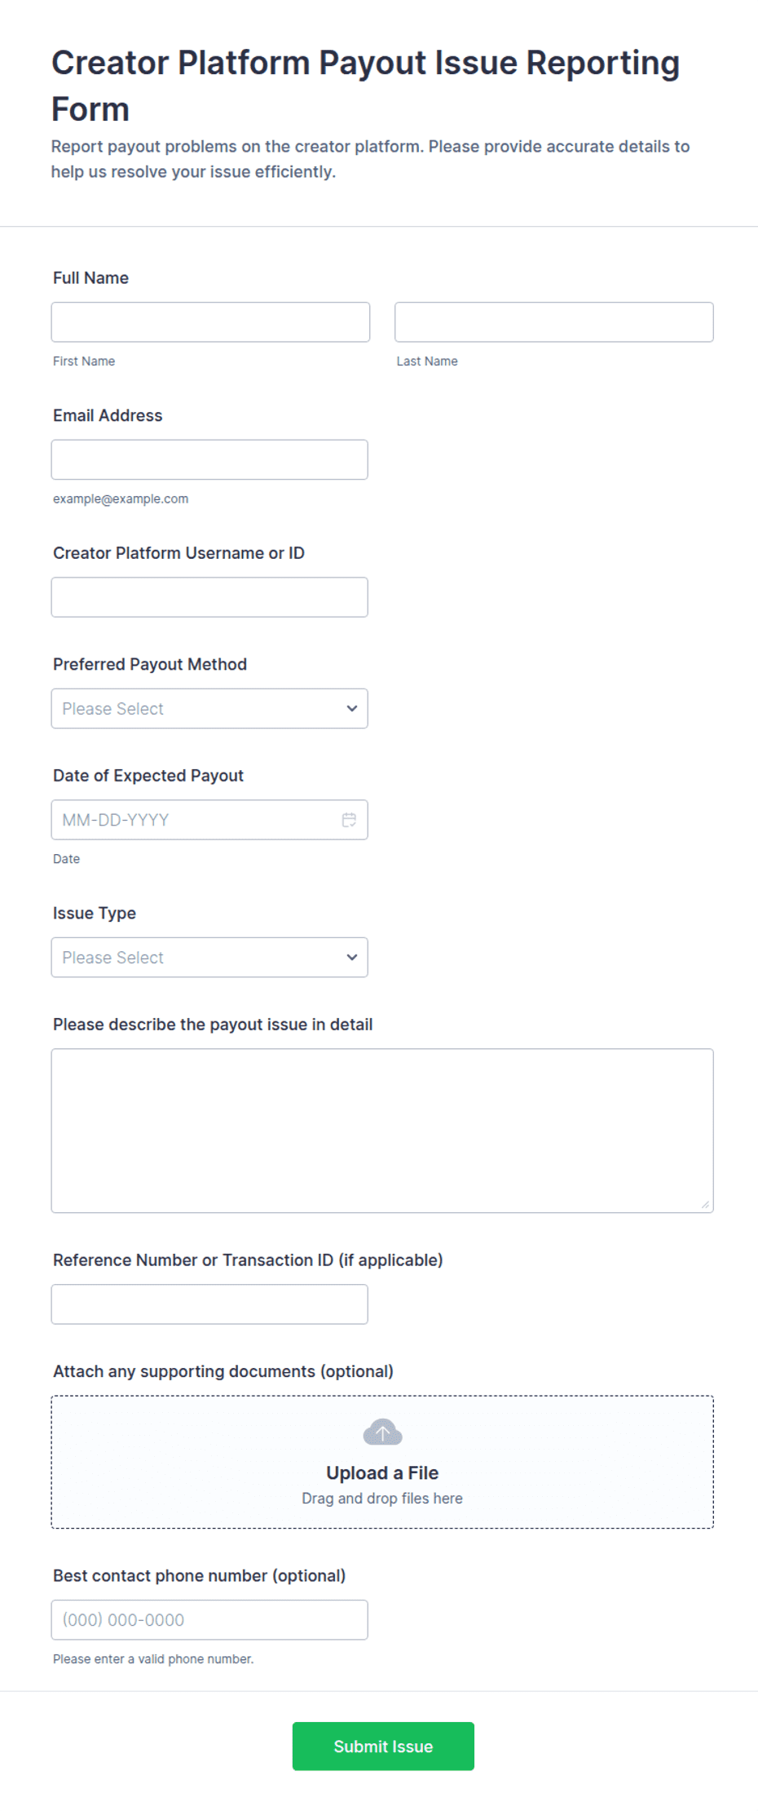
Task: Open the calendar icon in date field
Action: coord(349,820)
